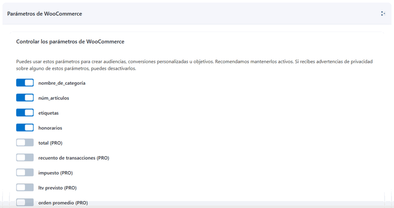The width and height of the screenshot is (394, 208).
Task: Disable the nombre_de_categoría toggle
Action: click(x=25, y=83)
